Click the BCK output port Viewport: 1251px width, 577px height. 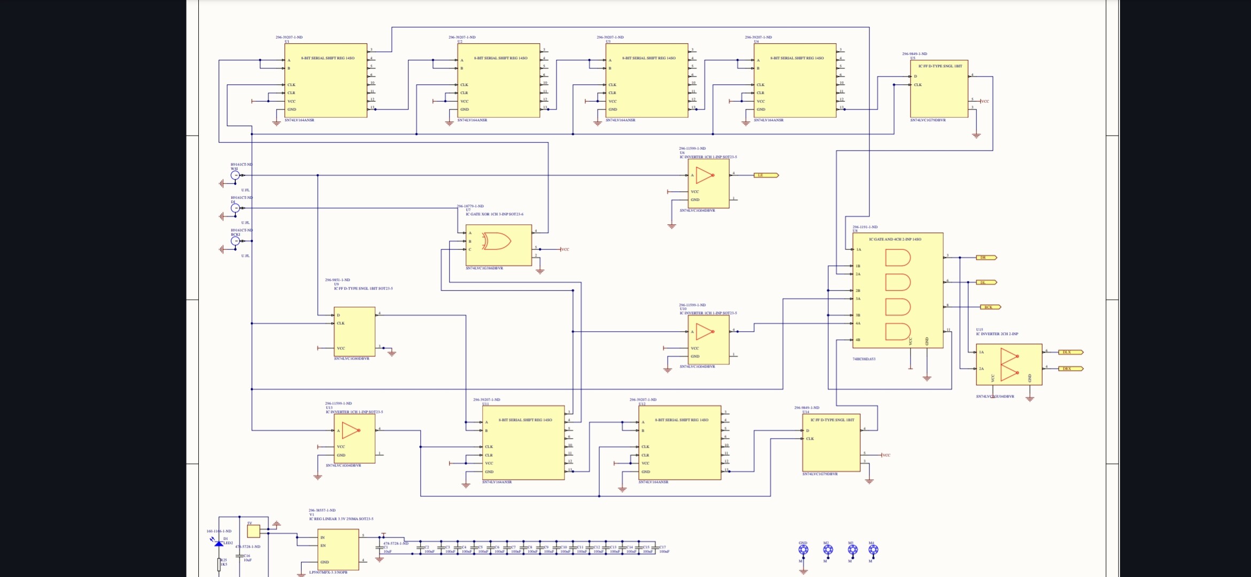click(990, 307)
